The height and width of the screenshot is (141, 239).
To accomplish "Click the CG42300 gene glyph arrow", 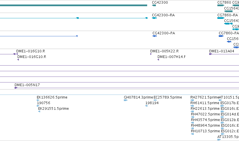I will (x=154, y=6).
